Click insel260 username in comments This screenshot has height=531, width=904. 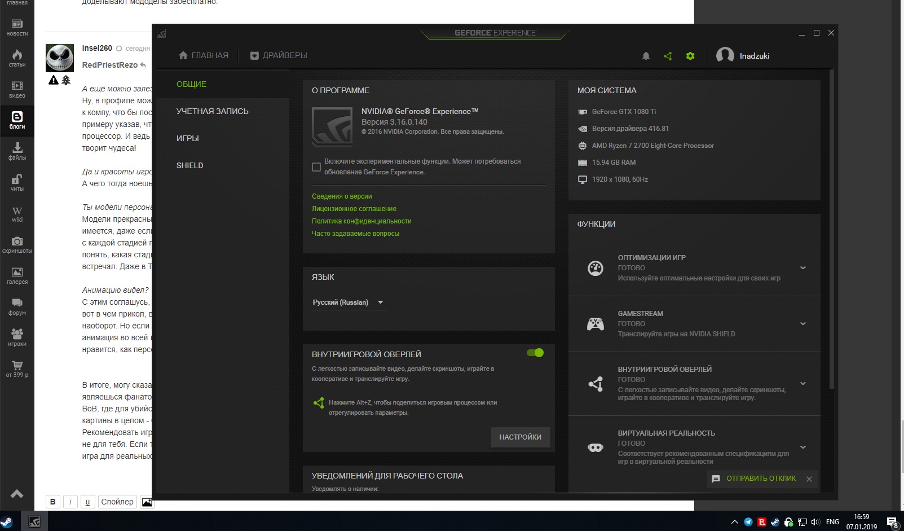click(97, 48)
